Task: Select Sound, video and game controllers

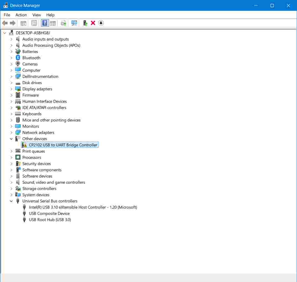Action: pos(54,182)
